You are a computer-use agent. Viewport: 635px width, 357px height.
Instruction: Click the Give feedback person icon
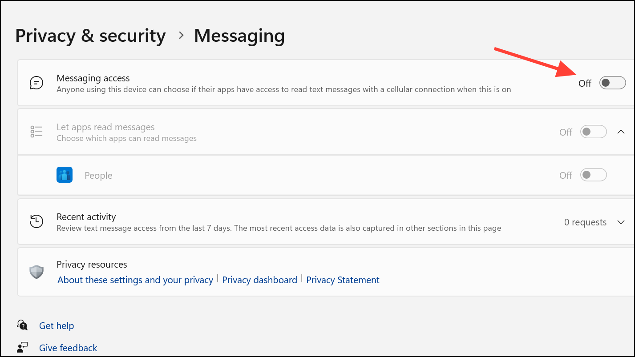22,347
